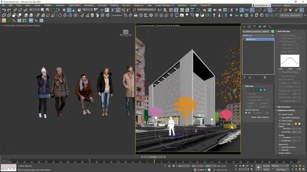
Task: Click the Auto Key button
Action: click(x=266, y=166)
